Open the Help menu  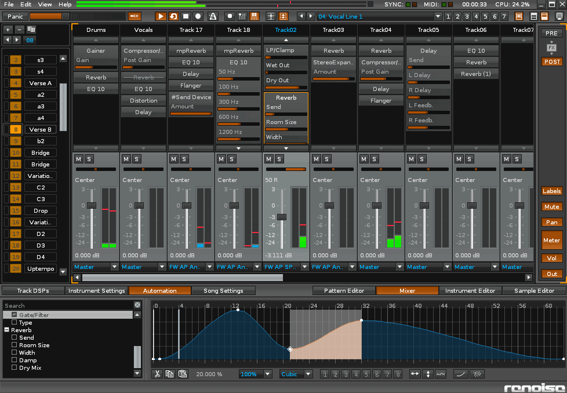point(65,4)
